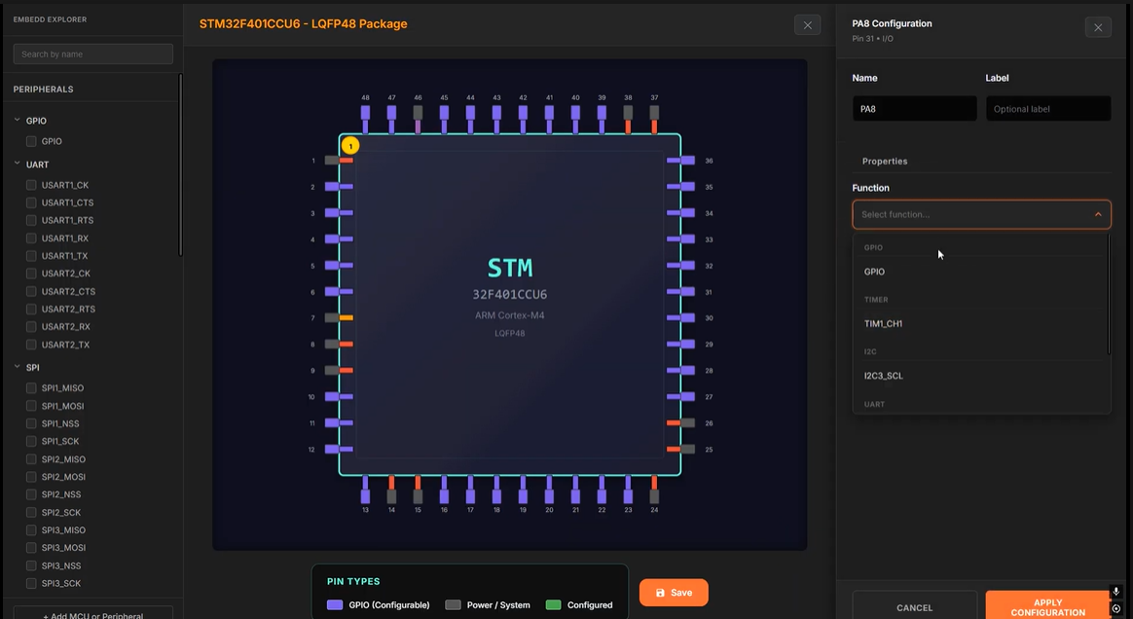Image resolution: width=1133 pixels, height=619 pixels.
Task: Enable the USART1_CK checkbox
Action: point(31,185)
